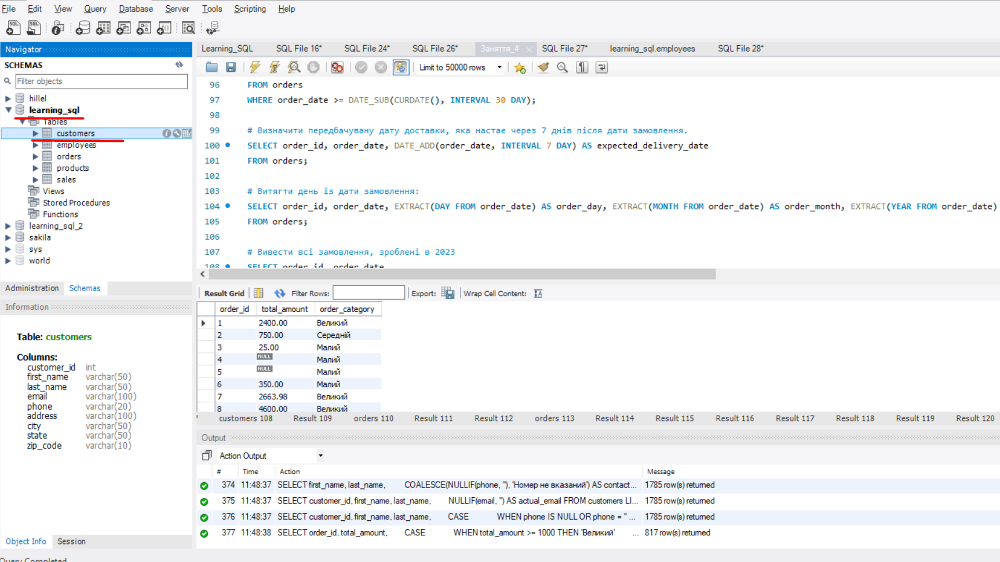1000x562 pixels.
Task: Collapse the learning_sql schema
Action: coord(8,110)
